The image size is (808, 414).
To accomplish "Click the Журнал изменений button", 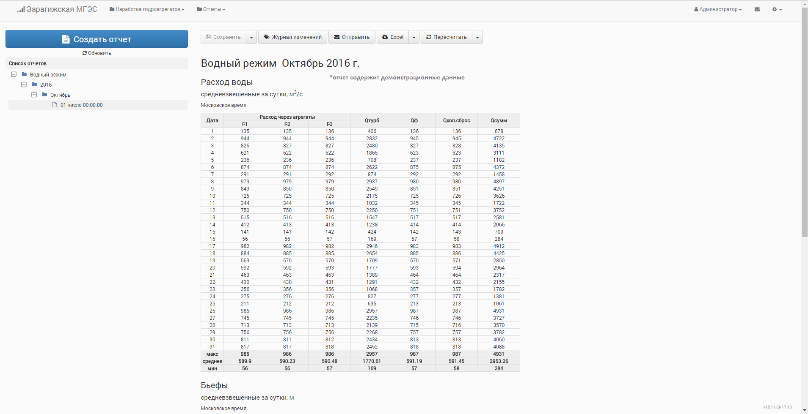I will pos(292,37).
